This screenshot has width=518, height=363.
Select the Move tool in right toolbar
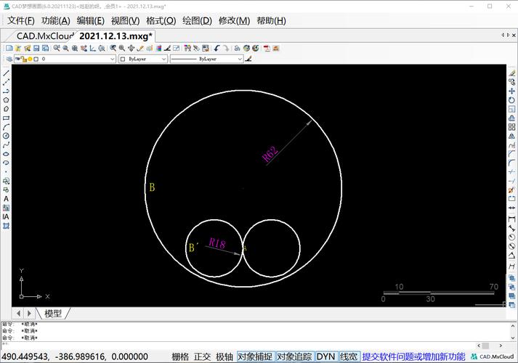(x=511, y=91)
